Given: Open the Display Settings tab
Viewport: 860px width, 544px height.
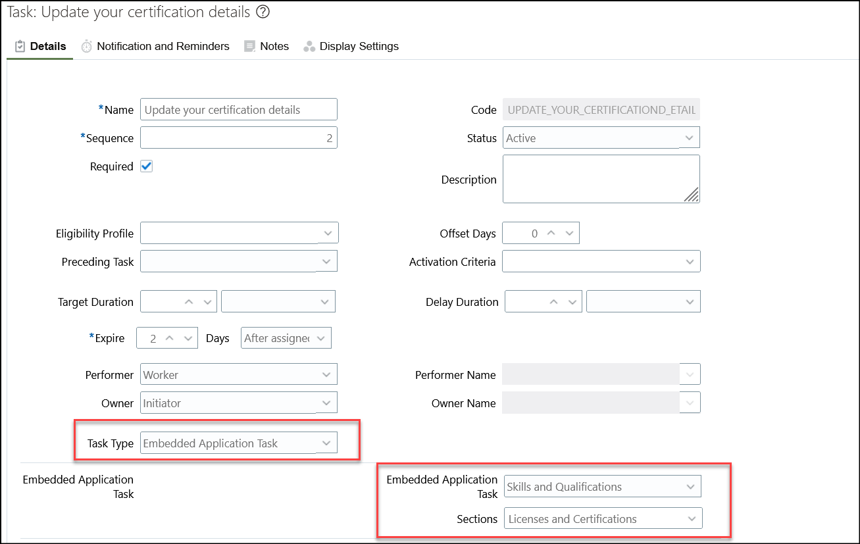Looking at the screenshot, I should (351, 46).
